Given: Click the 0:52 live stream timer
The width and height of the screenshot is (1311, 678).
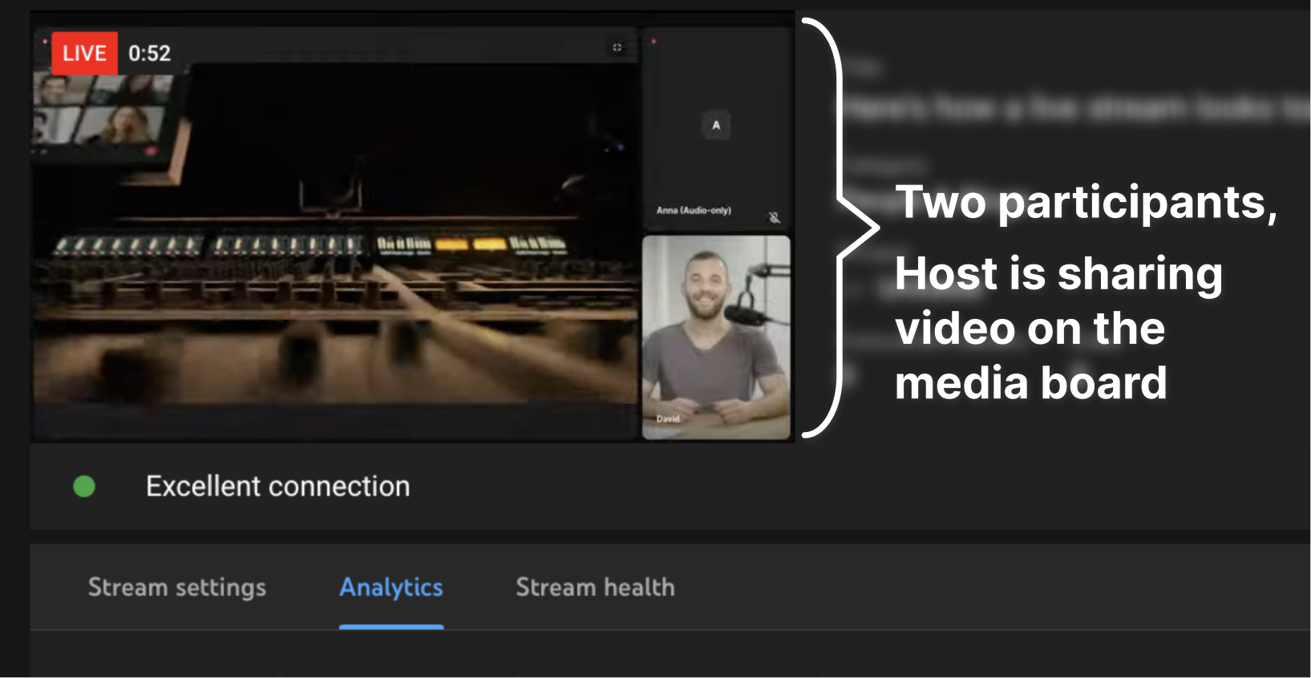Looking at the screenshot, I should pyautogui.click(x=150, y=54).
